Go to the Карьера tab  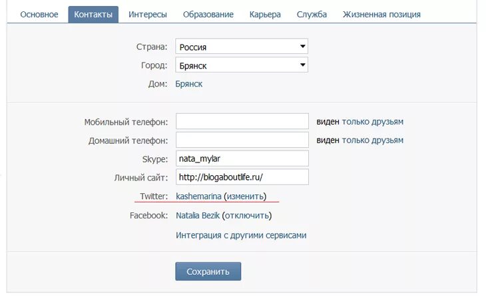(x=265, y=15)
